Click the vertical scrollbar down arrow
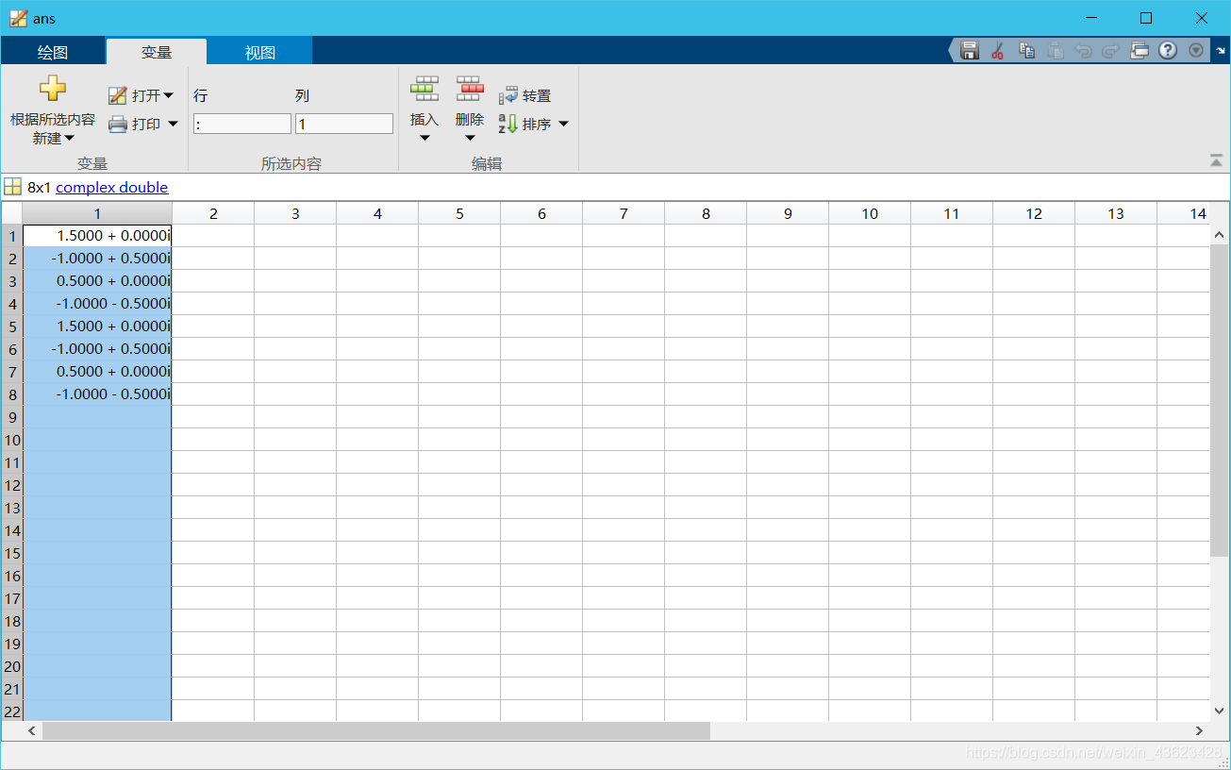The image size is (1231, 770). pos(1220,711)
